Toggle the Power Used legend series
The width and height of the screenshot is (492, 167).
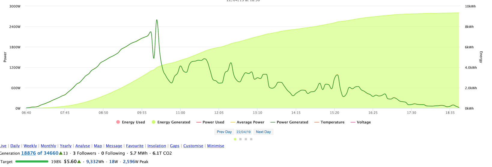tap(210, 122)
